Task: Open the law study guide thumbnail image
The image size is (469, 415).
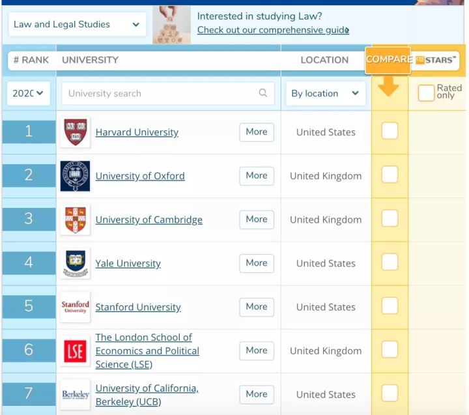Action: point(172,25)
